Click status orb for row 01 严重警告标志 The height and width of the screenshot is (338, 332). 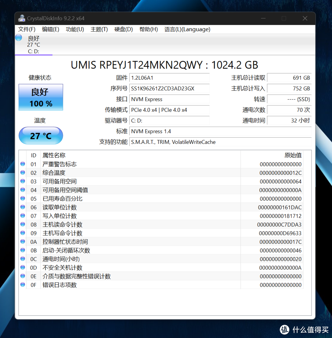tap(23, 164)
